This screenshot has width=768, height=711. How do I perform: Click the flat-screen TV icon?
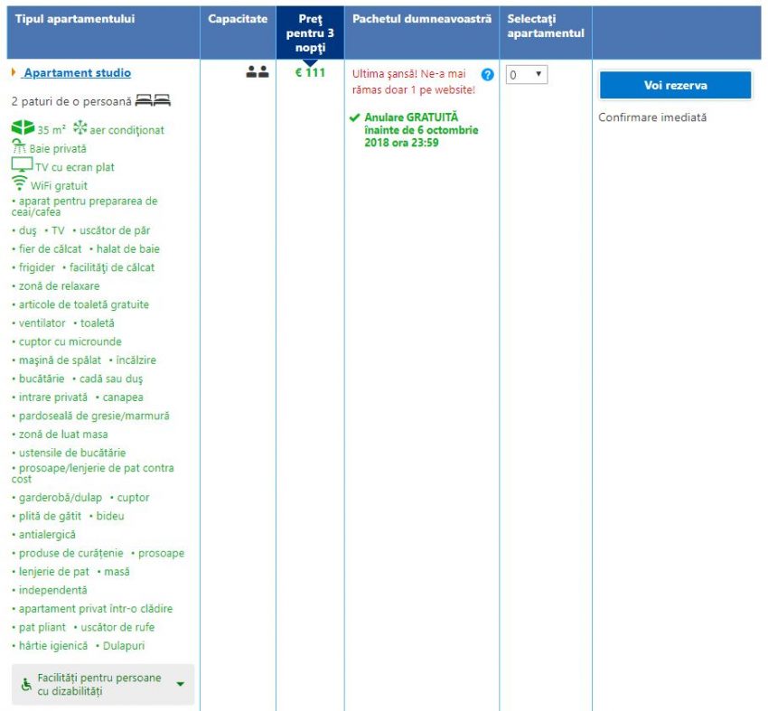click(x=22, y=165)
